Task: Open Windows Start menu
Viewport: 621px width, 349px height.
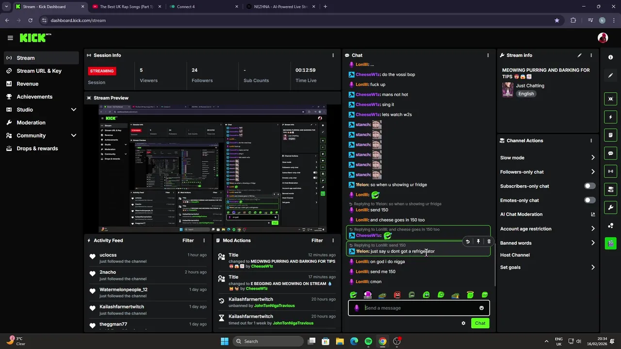Action: coord(225,341)
